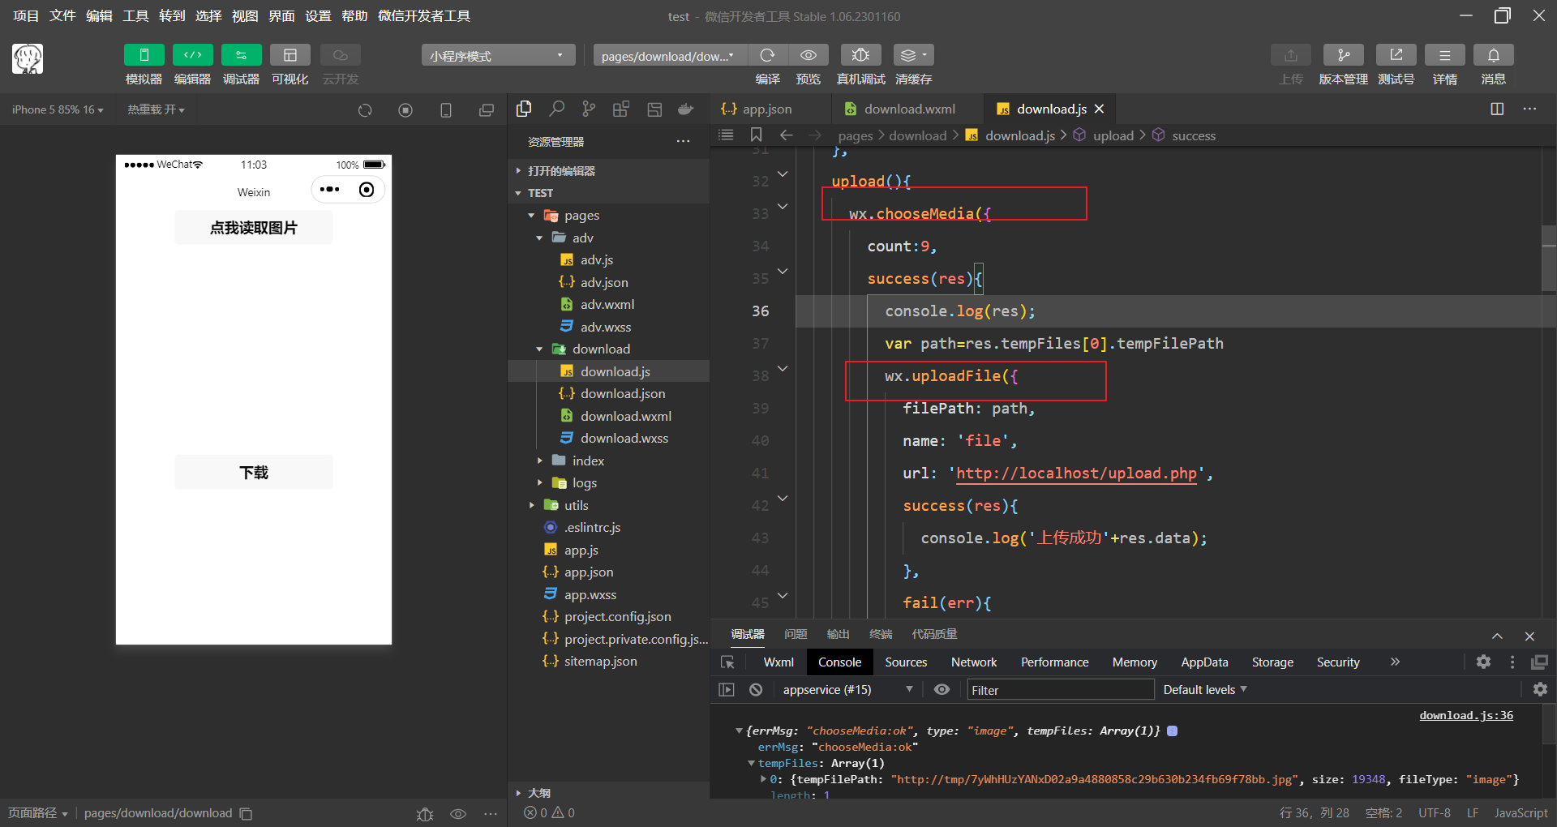Toggle the editor (编辑器) panel button
Image resolution: width=1557 pixels, height=827 pixels.
click(192, 55)
